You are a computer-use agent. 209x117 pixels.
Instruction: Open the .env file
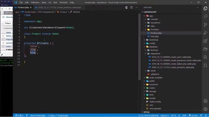tap(151, 105)
